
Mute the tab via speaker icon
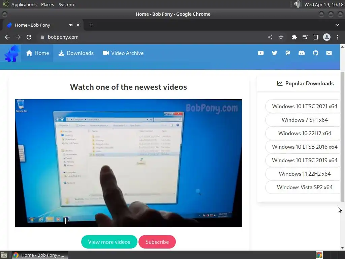[x=71, y=25]
